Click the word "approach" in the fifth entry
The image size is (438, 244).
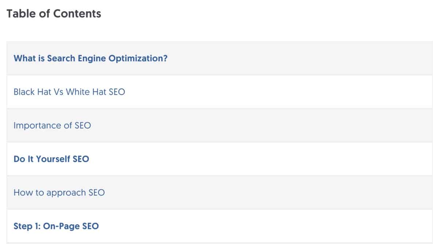pyautogui.click(x=66, y=193)
